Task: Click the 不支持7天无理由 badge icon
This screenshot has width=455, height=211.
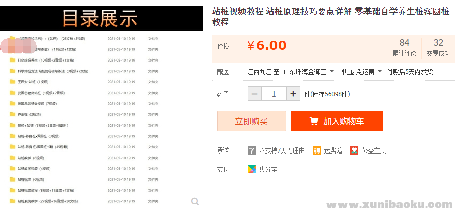Action: pos(252,150)
